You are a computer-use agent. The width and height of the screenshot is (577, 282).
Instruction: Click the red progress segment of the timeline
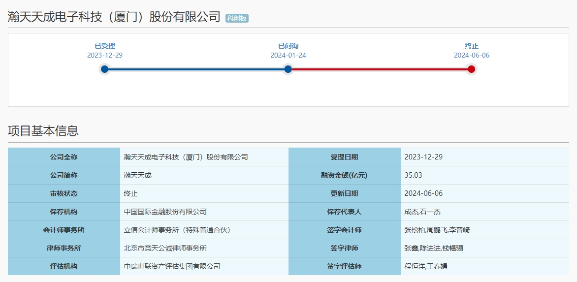380,69
